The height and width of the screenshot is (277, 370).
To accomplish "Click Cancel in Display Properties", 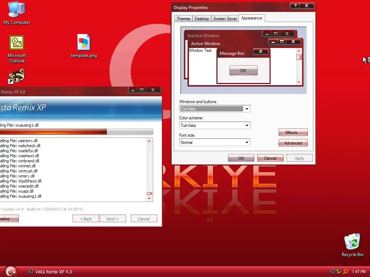I will coord(270,158).
